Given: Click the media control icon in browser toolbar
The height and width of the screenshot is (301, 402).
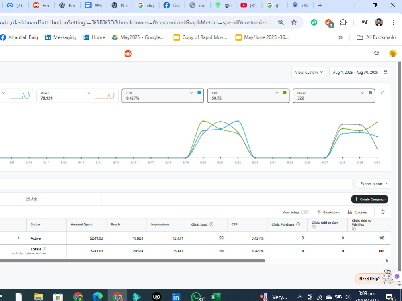Looking at the screenshot, I should (364, 22).
